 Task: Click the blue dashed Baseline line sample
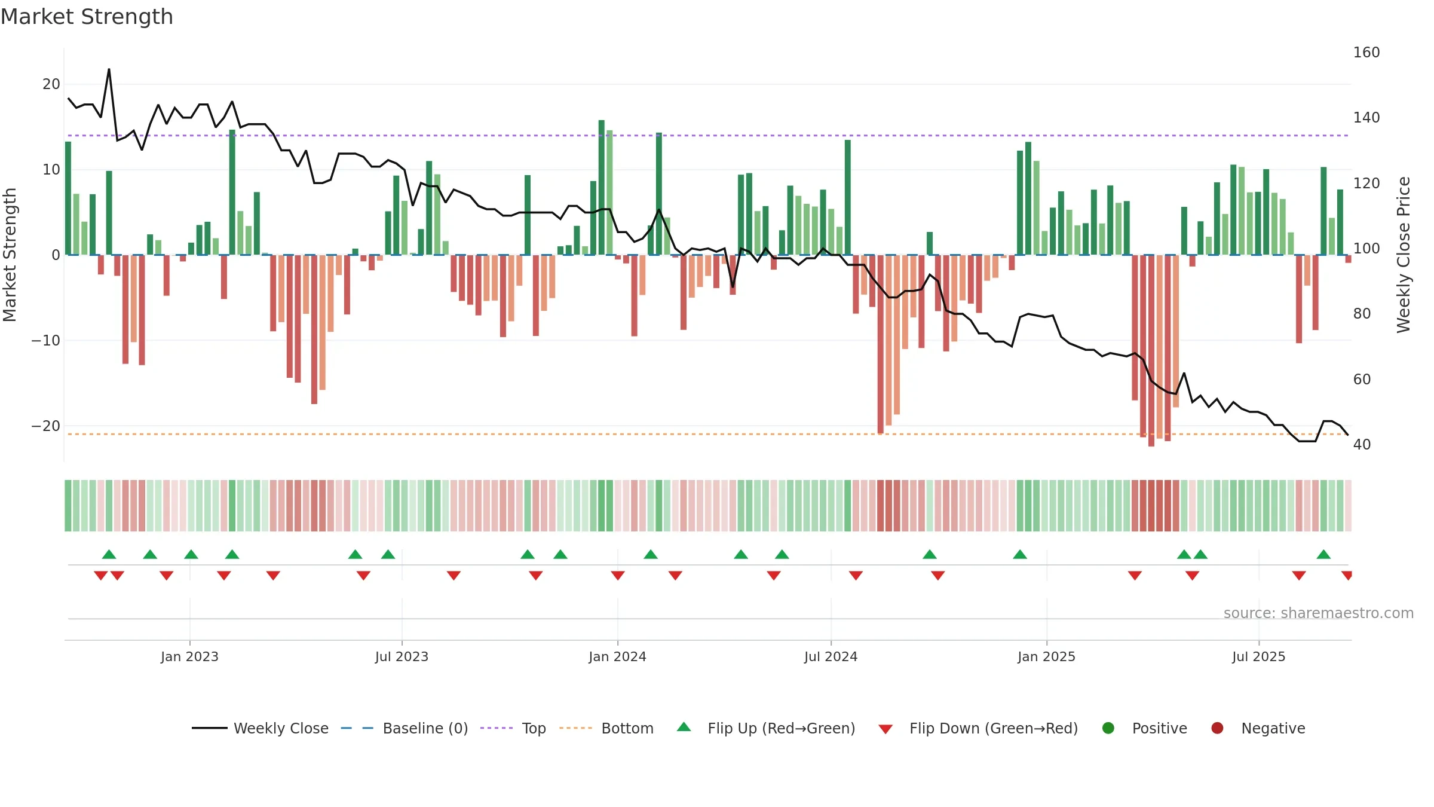click(x=357, y=728)
